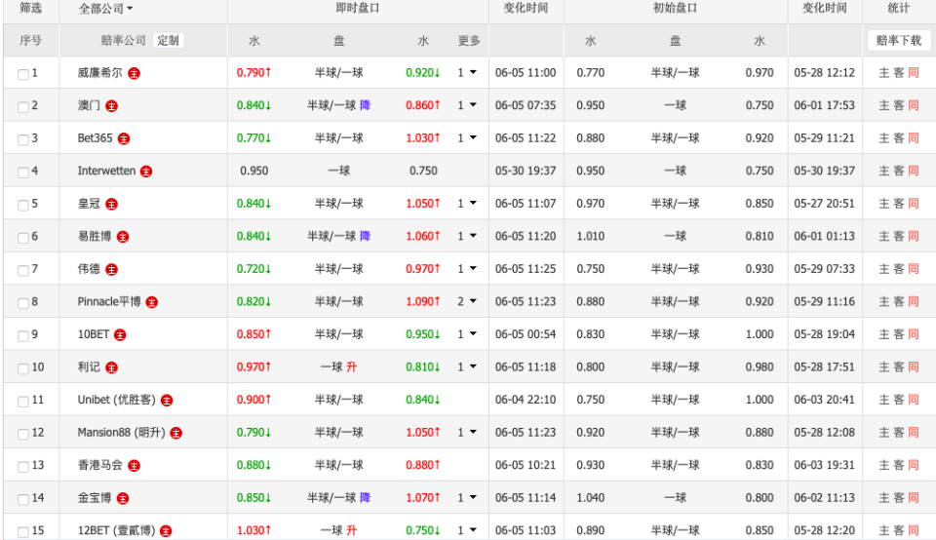
Task: Click red 同 stats link in 威廉希尔 row
Action: 914,73
